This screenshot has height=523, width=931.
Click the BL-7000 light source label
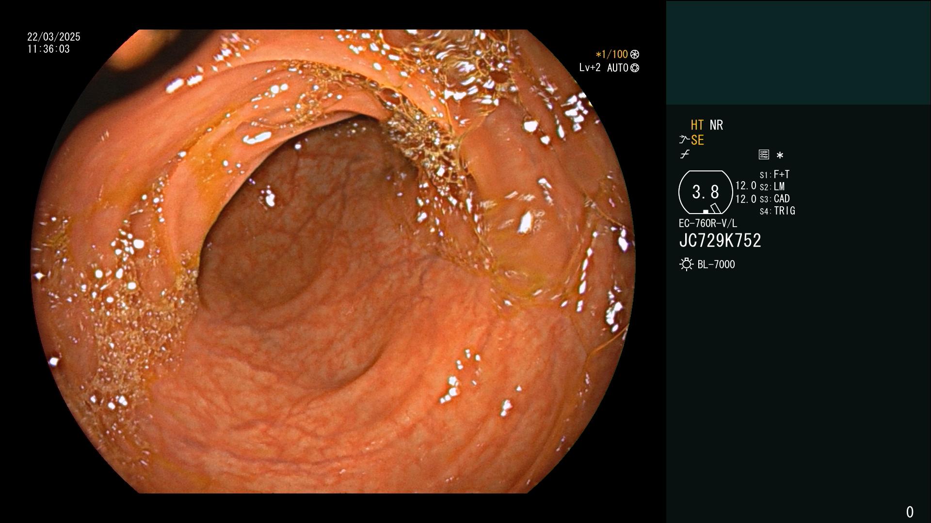716,264
